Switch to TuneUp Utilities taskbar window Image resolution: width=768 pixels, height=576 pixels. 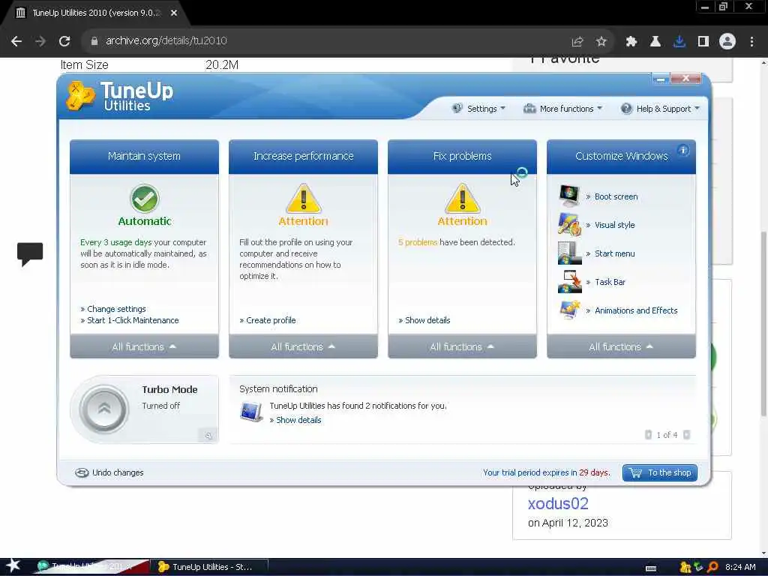[210, 567]
